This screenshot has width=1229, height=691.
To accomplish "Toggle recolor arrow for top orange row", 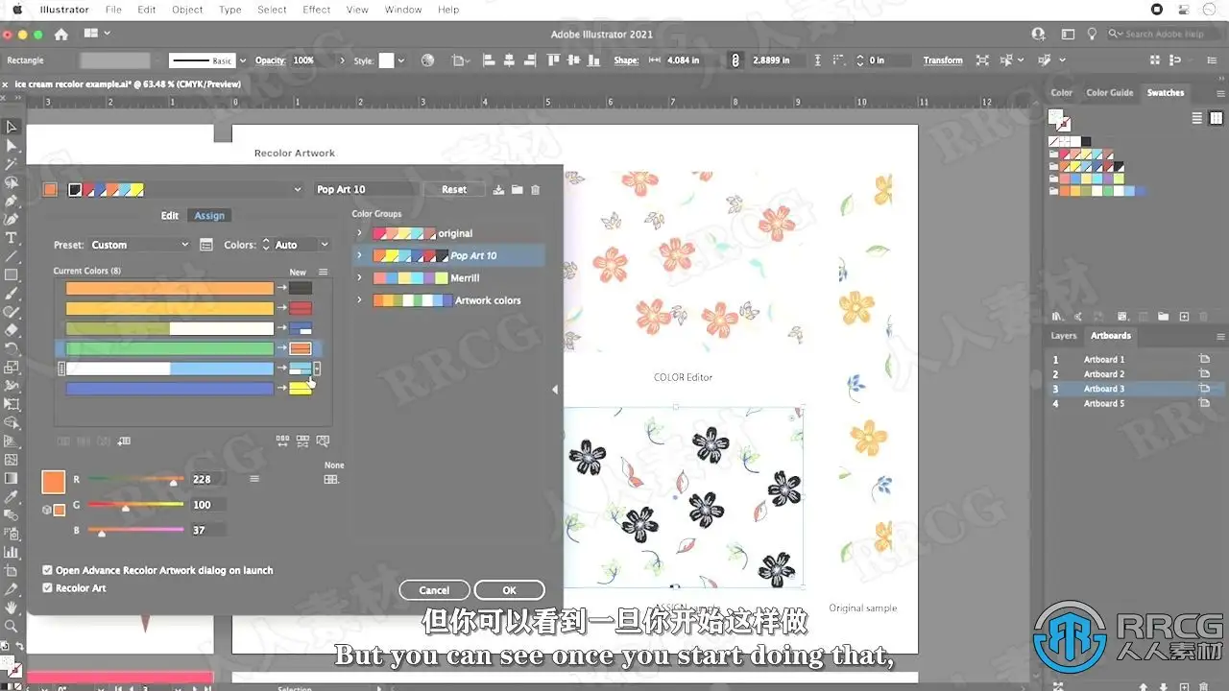I will [282, 288].
